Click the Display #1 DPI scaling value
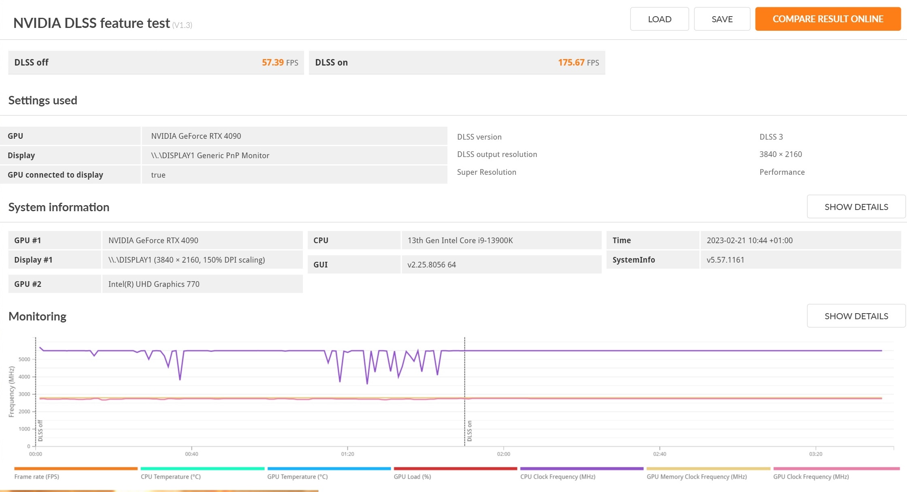The image size is (907, 492). tap(187, 260)
